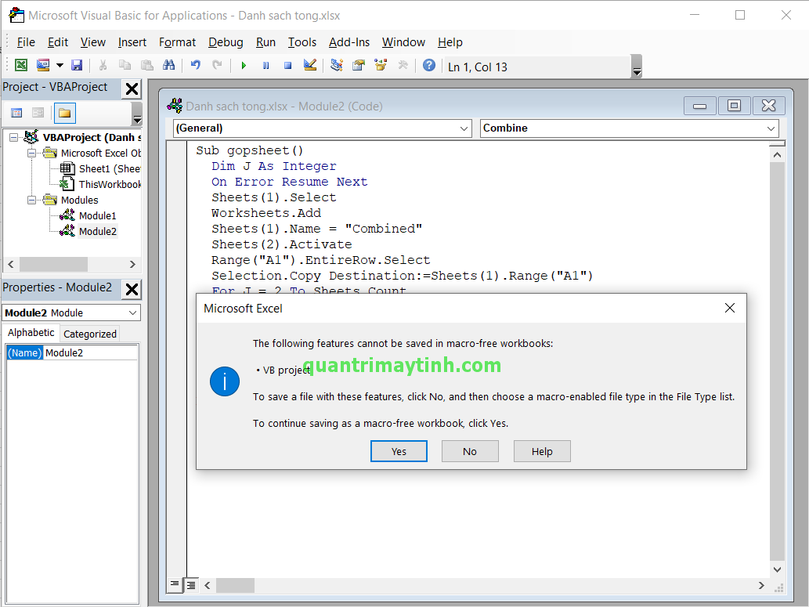Collapse Microsoft Excel Objects folder node
The width and height of the screenshot is (809, 607).
pos(31,154)
